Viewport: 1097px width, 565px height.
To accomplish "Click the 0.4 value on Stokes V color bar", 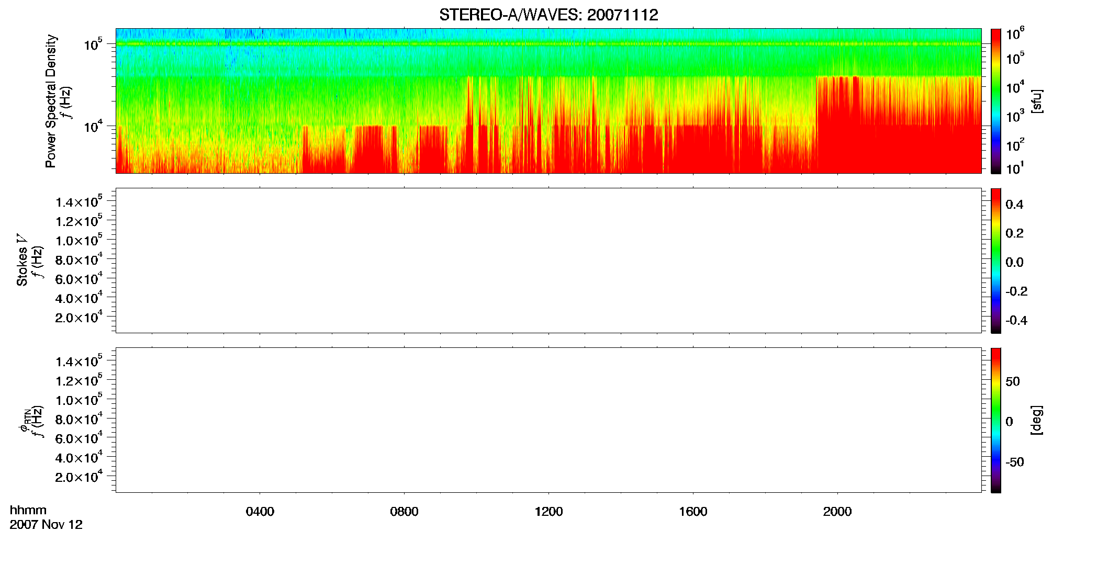I will click(x=1014, y=205).
